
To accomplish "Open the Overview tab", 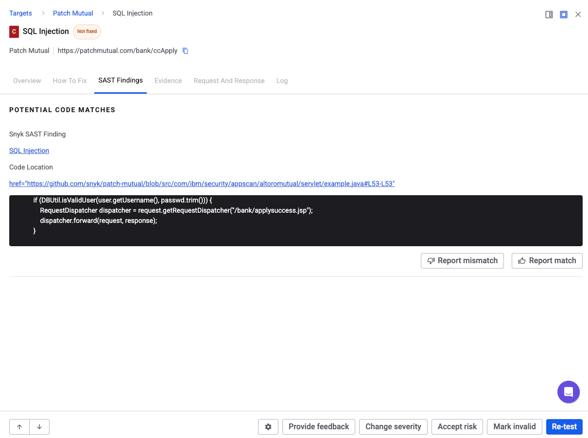I will click(x=27, y=81).
